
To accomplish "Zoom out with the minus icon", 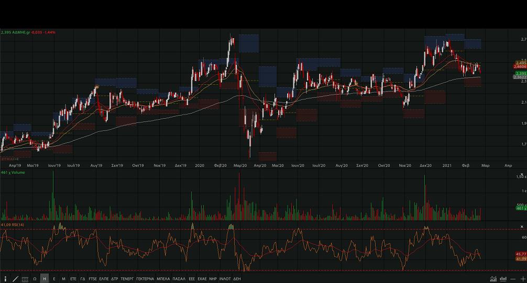I will tap(513, 279).
